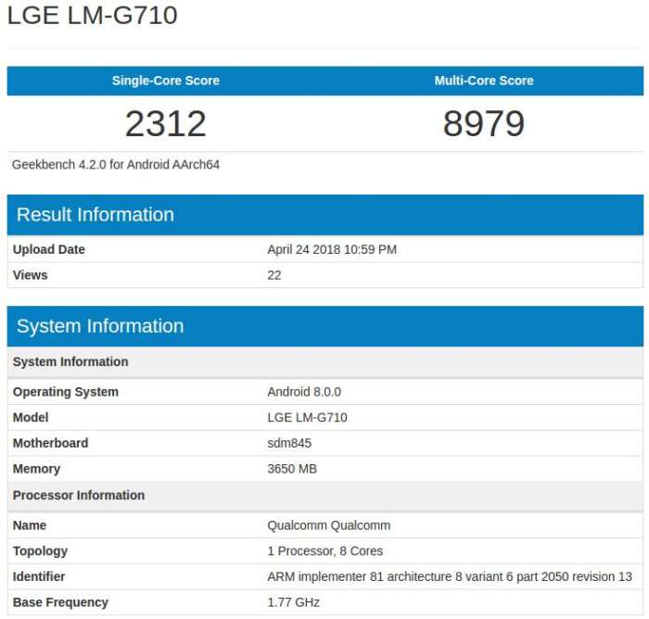Click the Motherboard value sdm845

[289, 444]
